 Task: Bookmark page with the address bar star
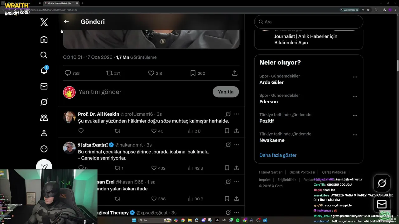[x=368, y=10]
